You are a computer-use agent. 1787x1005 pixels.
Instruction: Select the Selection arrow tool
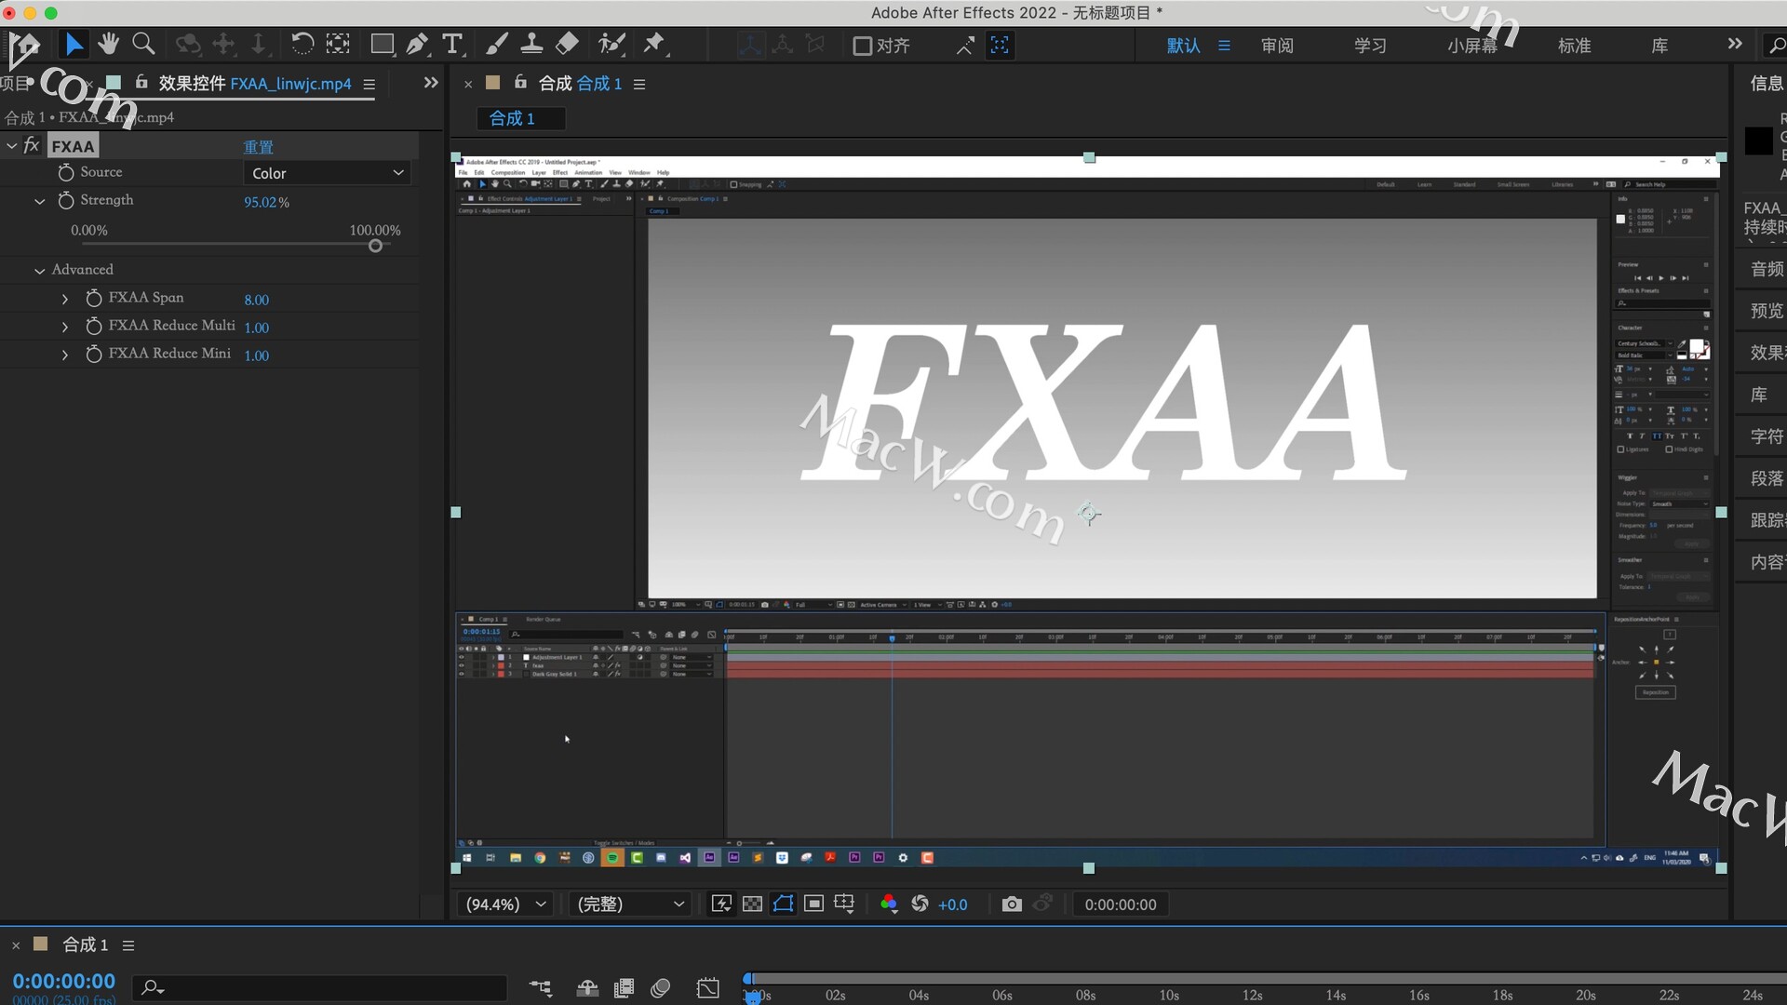tap(74, 44)
